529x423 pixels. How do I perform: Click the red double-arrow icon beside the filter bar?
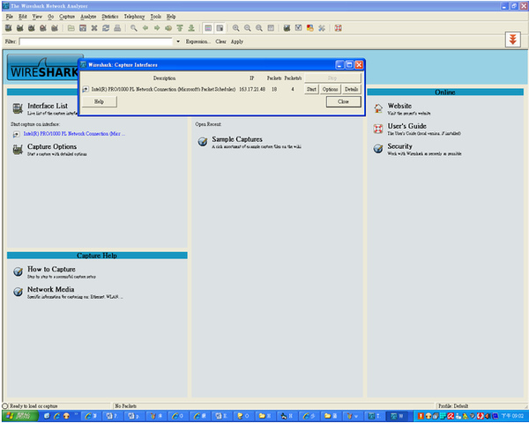[x=513, y=40]
